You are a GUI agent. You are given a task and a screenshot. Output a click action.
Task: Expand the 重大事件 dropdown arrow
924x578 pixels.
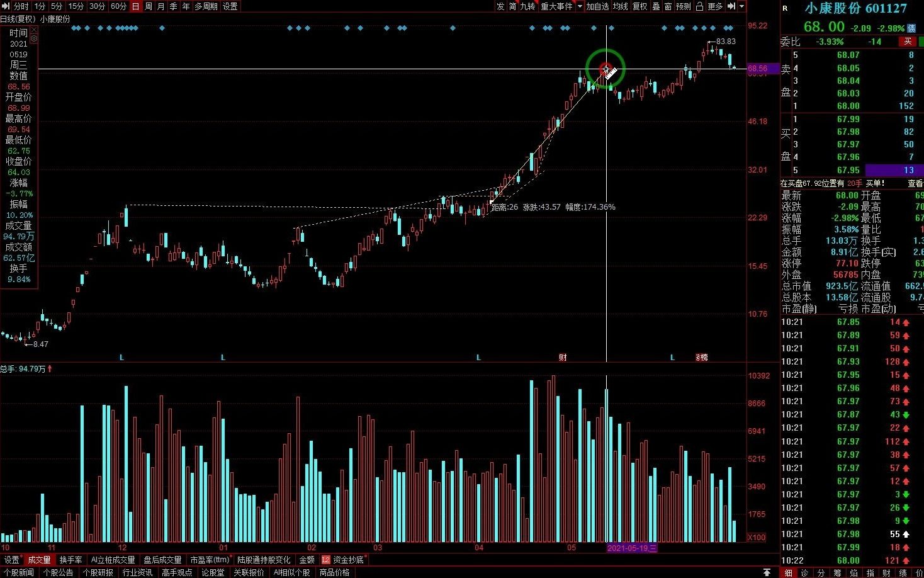(x=580, y=6)
